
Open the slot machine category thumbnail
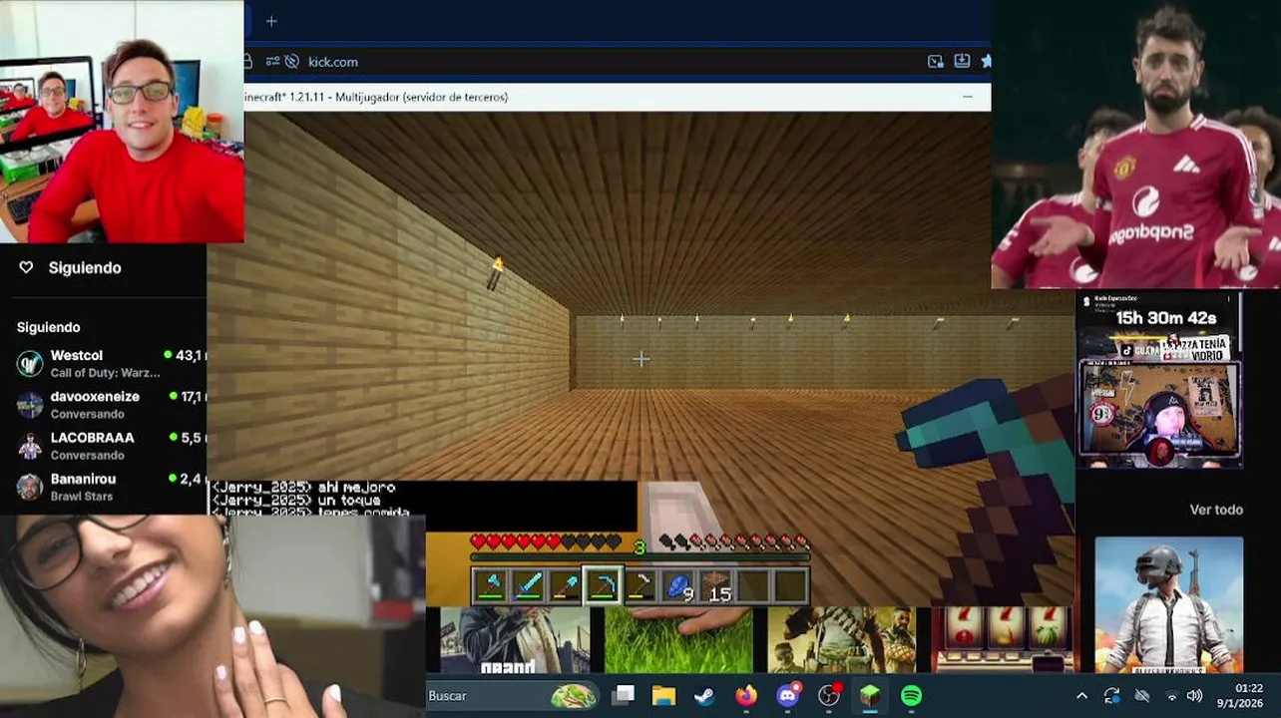click(1004, 640)
